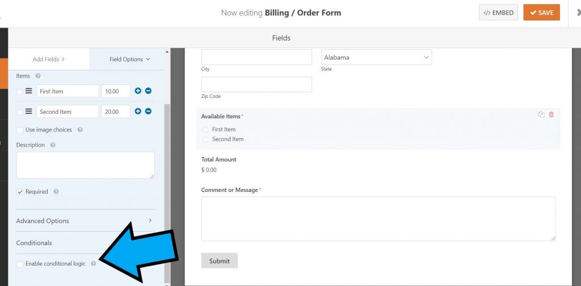This screenshot has width=581, height=286.
Task: Edit the 20.00 price field
Action: click(116, 112)
